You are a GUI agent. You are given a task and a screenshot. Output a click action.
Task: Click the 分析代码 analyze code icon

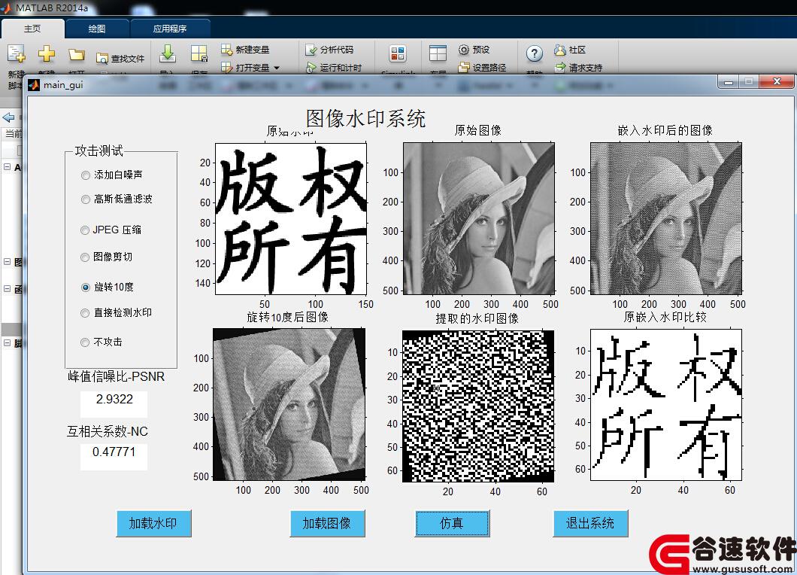click(x=311, y=50)
